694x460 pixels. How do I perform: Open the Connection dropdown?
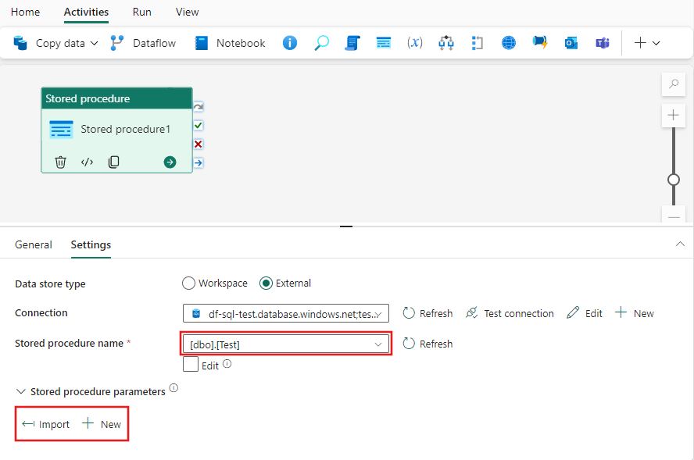[x=286, y=313]
